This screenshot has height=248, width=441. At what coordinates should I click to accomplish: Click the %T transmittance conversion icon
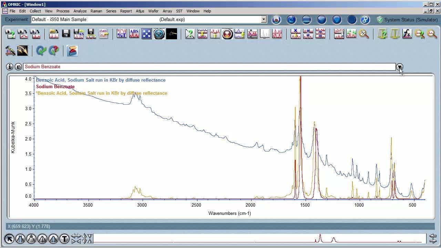click(x=122, y=33)
